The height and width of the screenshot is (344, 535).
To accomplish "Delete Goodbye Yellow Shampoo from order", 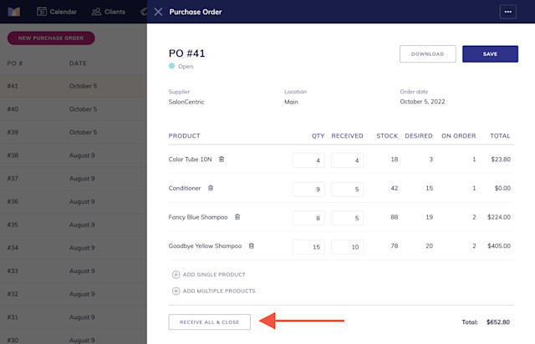I will click(252, 245).
